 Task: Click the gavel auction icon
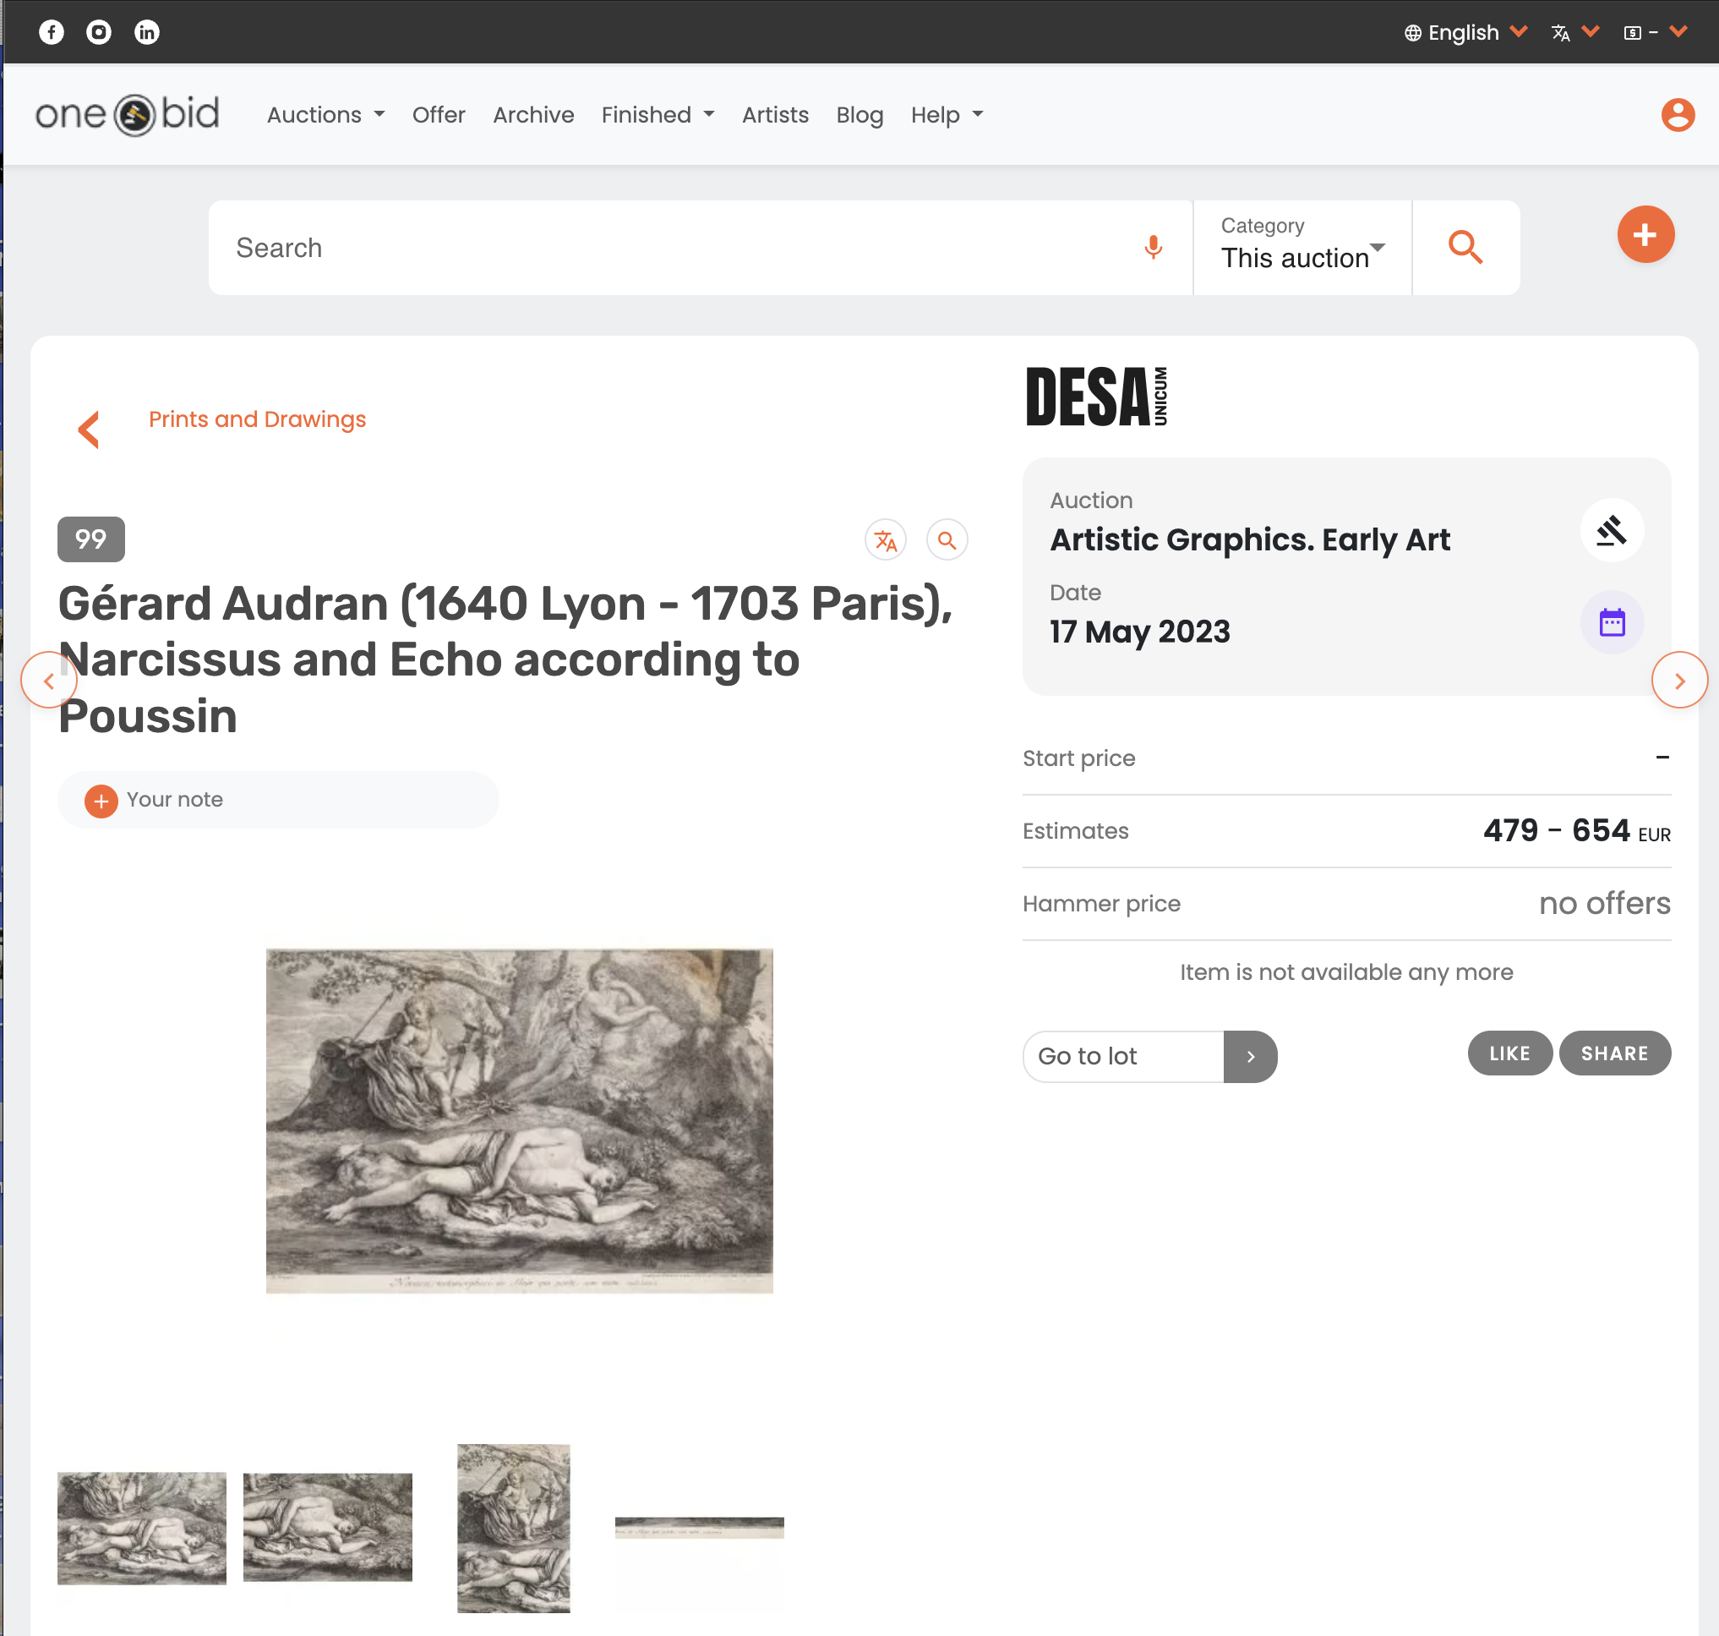click(1612, 530)
